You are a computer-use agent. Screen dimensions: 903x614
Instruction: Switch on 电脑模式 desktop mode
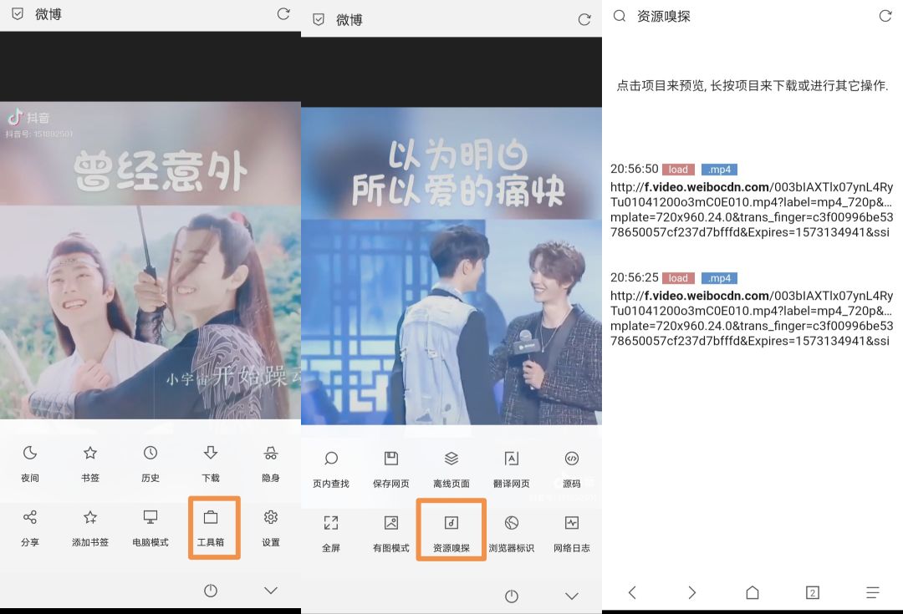pos(150,530)
